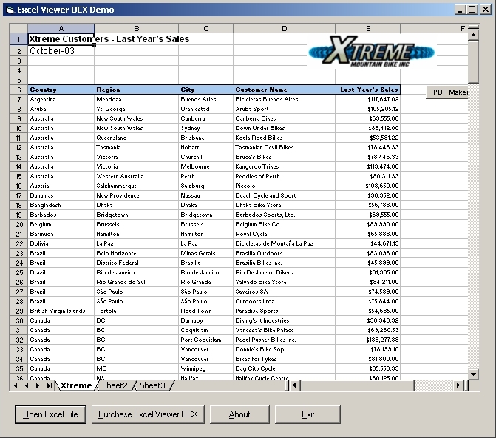
Task: Select the Bicicletas de Montaña La Paz cell
Action: pos(284,243)
